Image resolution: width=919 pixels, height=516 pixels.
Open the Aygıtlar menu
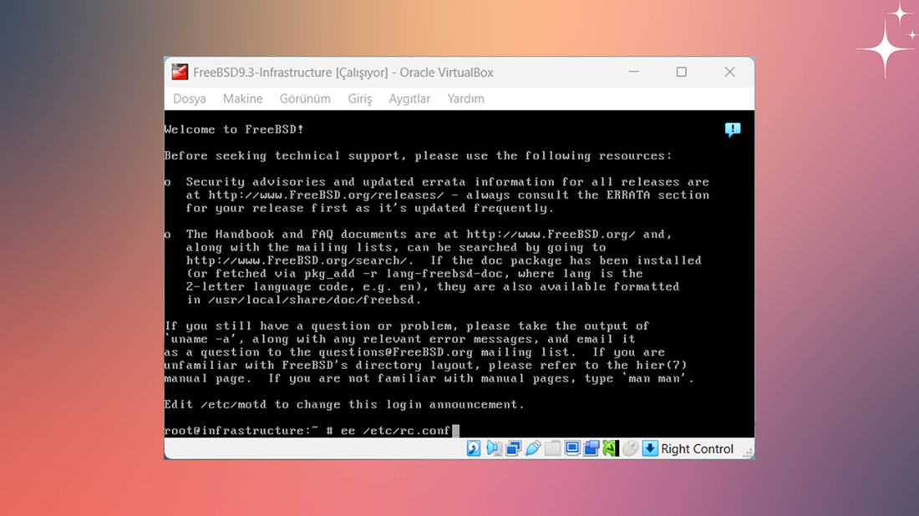409,99
